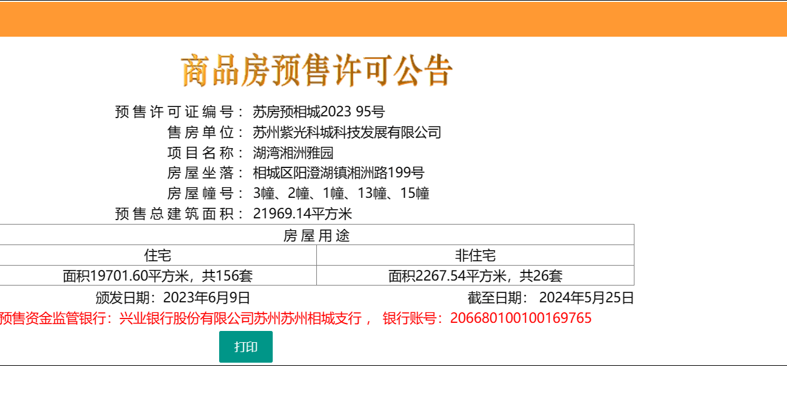The image size is (787, 400).
Task: Select bank account number 206680100100169765
Action: click(521, 319)
